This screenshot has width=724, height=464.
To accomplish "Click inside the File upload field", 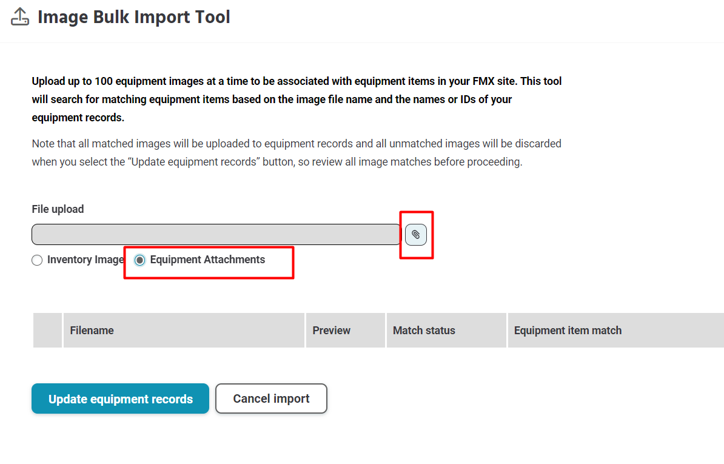I will point(216,235).
